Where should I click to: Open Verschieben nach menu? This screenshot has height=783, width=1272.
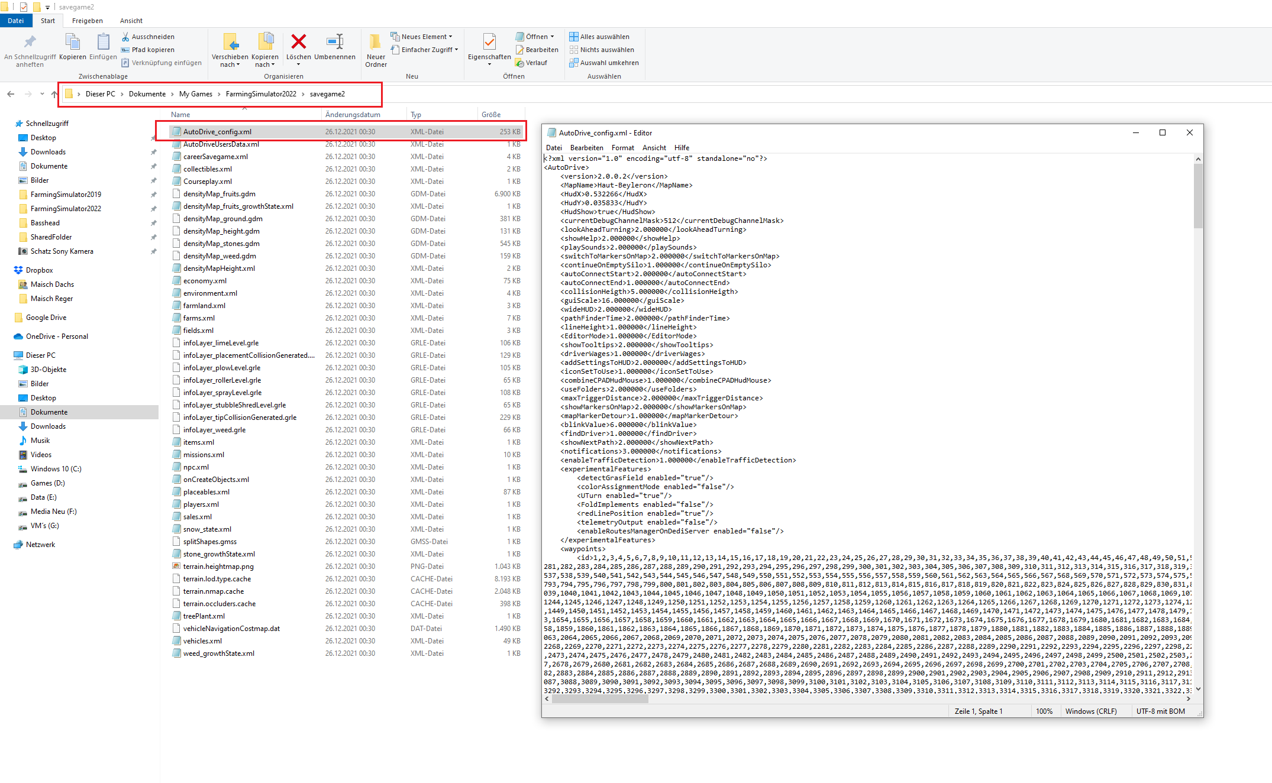click(x=230, y=50)
